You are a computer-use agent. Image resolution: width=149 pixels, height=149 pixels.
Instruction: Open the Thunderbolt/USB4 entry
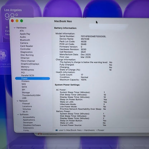(x=31, y=95)
